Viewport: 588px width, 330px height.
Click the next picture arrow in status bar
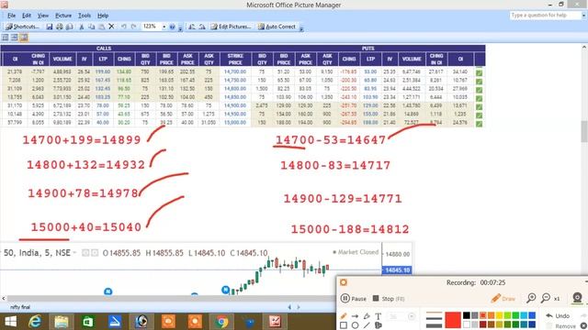pos(299,307)
